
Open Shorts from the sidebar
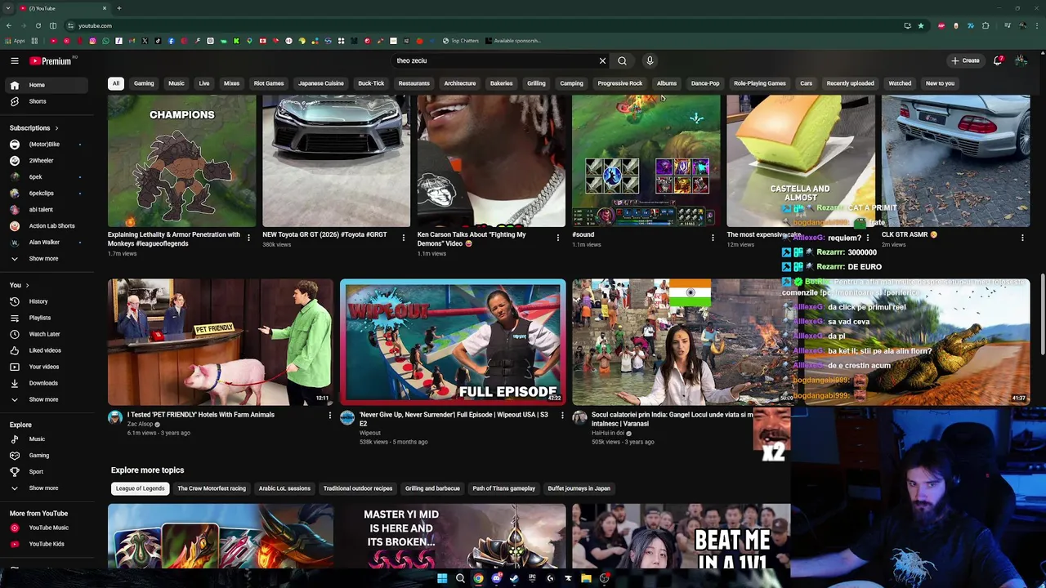coord(37,101)
